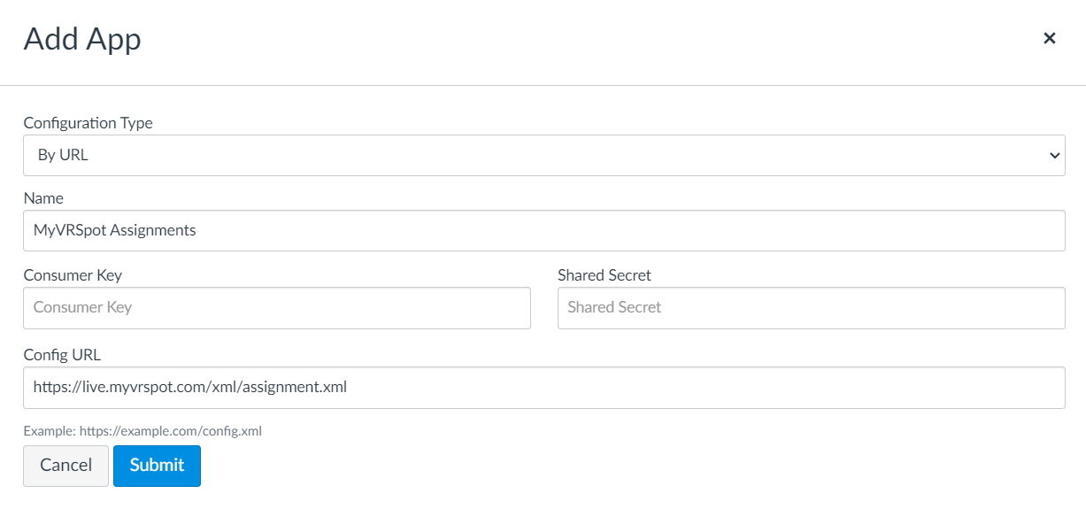Click the 'Configuration Type' label
The height and width of the screenshot is (509, 1086).
[88, 123]
